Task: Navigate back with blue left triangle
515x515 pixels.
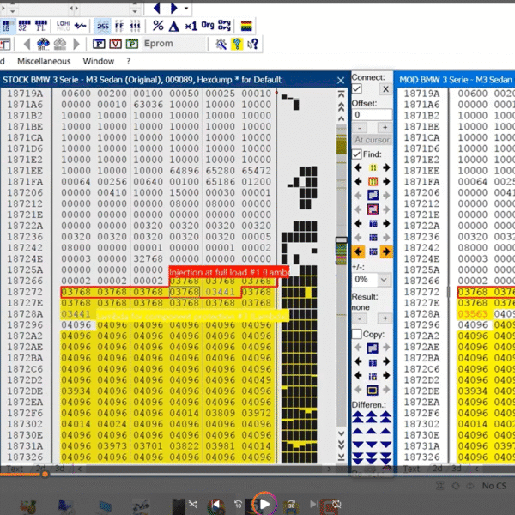Action: (x=157, y=8)
